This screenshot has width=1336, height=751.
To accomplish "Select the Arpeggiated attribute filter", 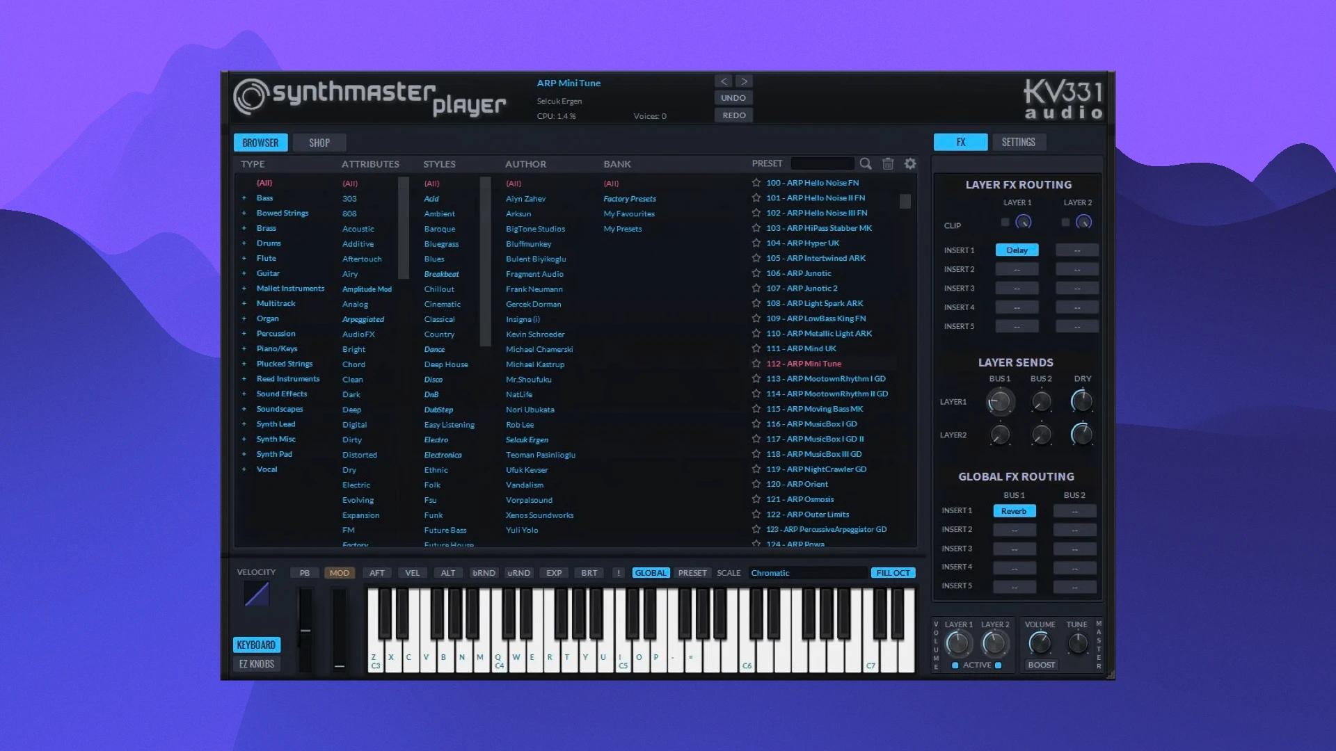I will (363, 319).
